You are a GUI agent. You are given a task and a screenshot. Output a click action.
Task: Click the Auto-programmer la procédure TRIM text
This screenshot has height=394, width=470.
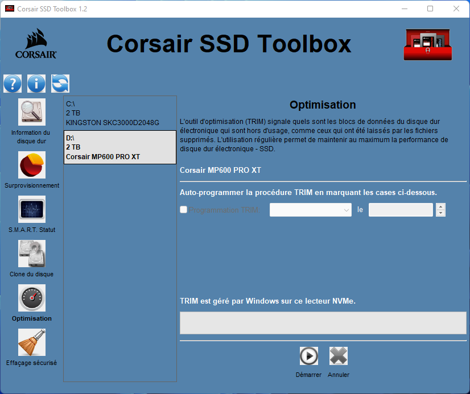click(308, 193)
